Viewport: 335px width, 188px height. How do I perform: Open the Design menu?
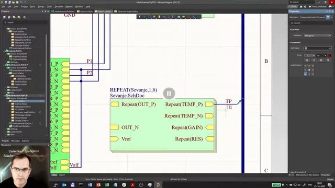41,7
